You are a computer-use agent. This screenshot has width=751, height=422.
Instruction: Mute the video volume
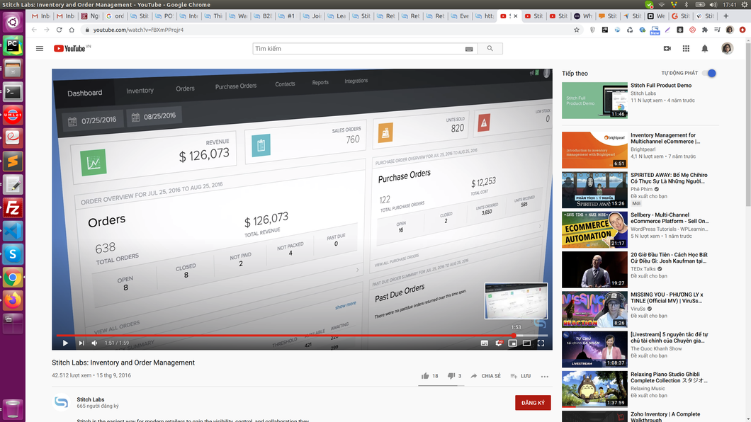[95, 343]
